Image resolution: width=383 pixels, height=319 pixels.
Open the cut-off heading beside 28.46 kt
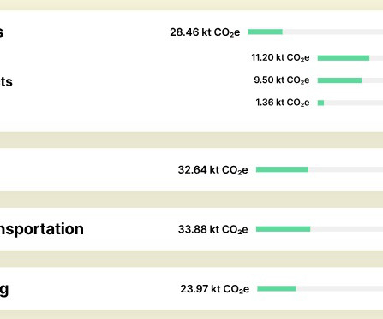[x=2, y=32]
